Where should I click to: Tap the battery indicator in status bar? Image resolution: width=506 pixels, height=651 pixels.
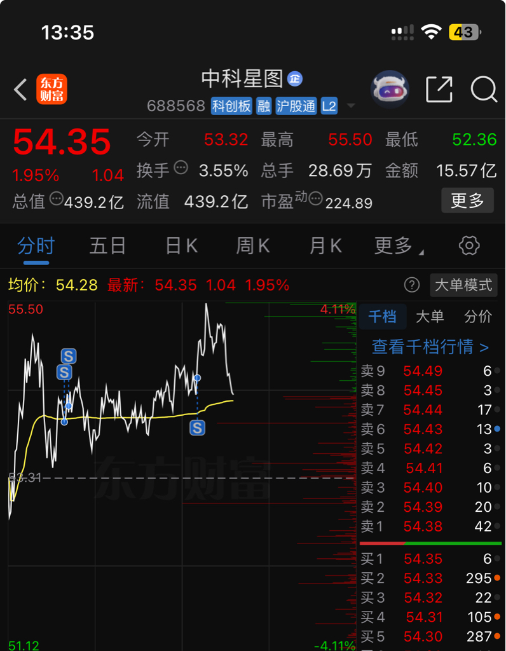[x=465, y=32]
